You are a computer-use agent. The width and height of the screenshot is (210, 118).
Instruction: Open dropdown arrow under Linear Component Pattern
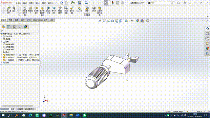point(25,17)
